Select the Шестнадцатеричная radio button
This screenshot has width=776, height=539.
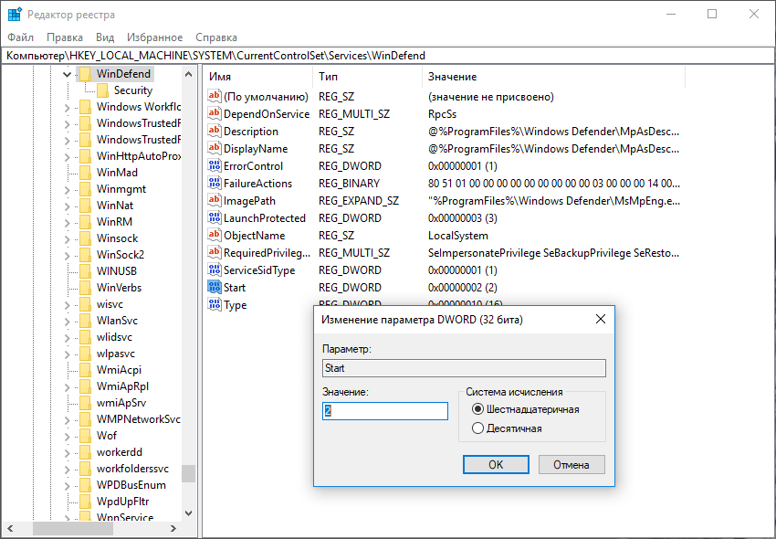click(x=477, y=409)
